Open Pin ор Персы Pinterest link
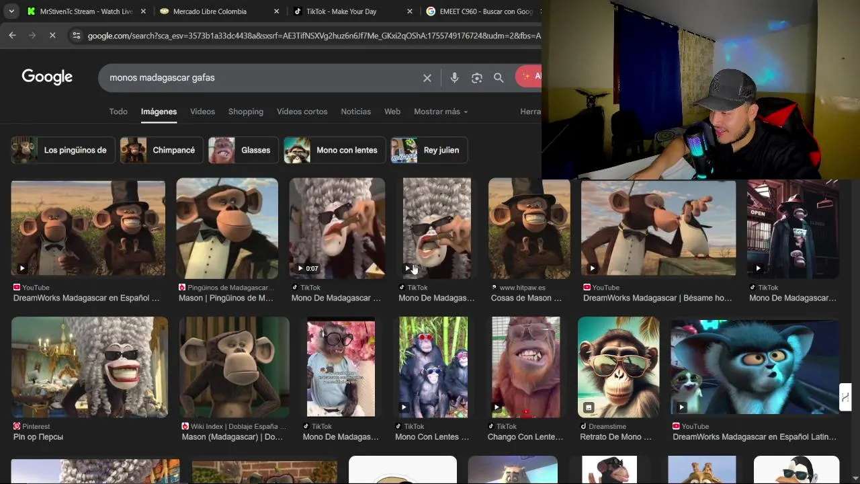Image resolution: width=860 pixels, height=484 pixels. 38,437
